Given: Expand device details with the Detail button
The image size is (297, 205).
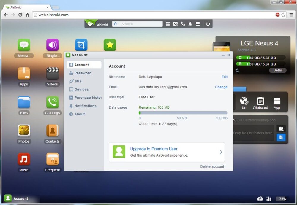Looking at the screenshot, I should (x=278, y=70).
